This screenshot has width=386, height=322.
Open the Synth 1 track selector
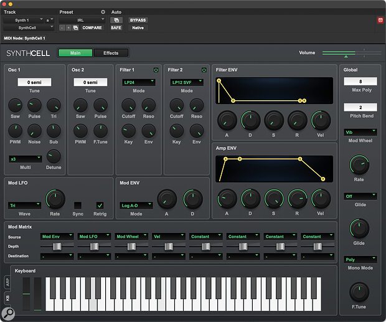24,20
